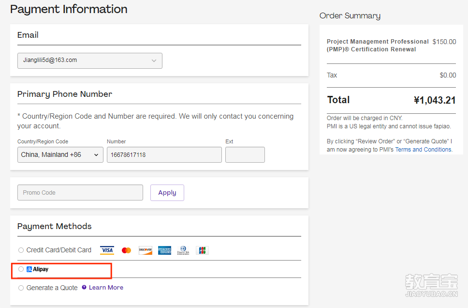Click the Total amount ¥1,043.21
468x308 pixels.
pyautogui.click(x=435, y=100)
